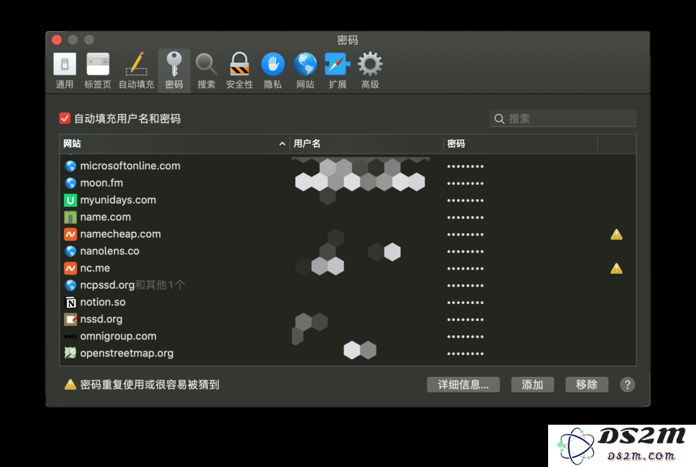696x467 pixels.
Task: Select the nanolens.co website name
Action: 109,251
